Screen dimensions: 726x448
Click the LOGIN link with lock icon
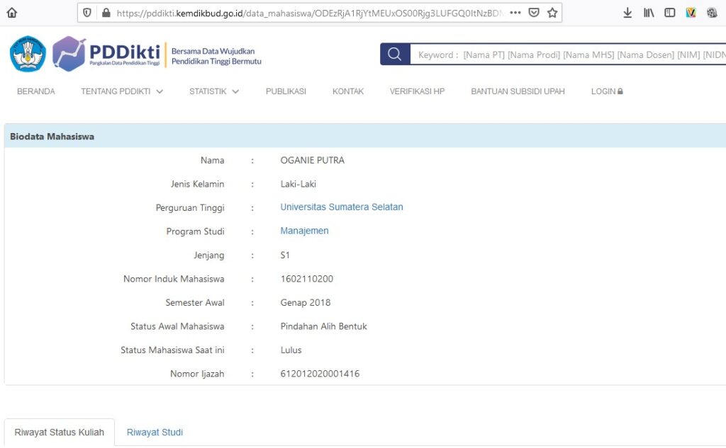(606, 91)
